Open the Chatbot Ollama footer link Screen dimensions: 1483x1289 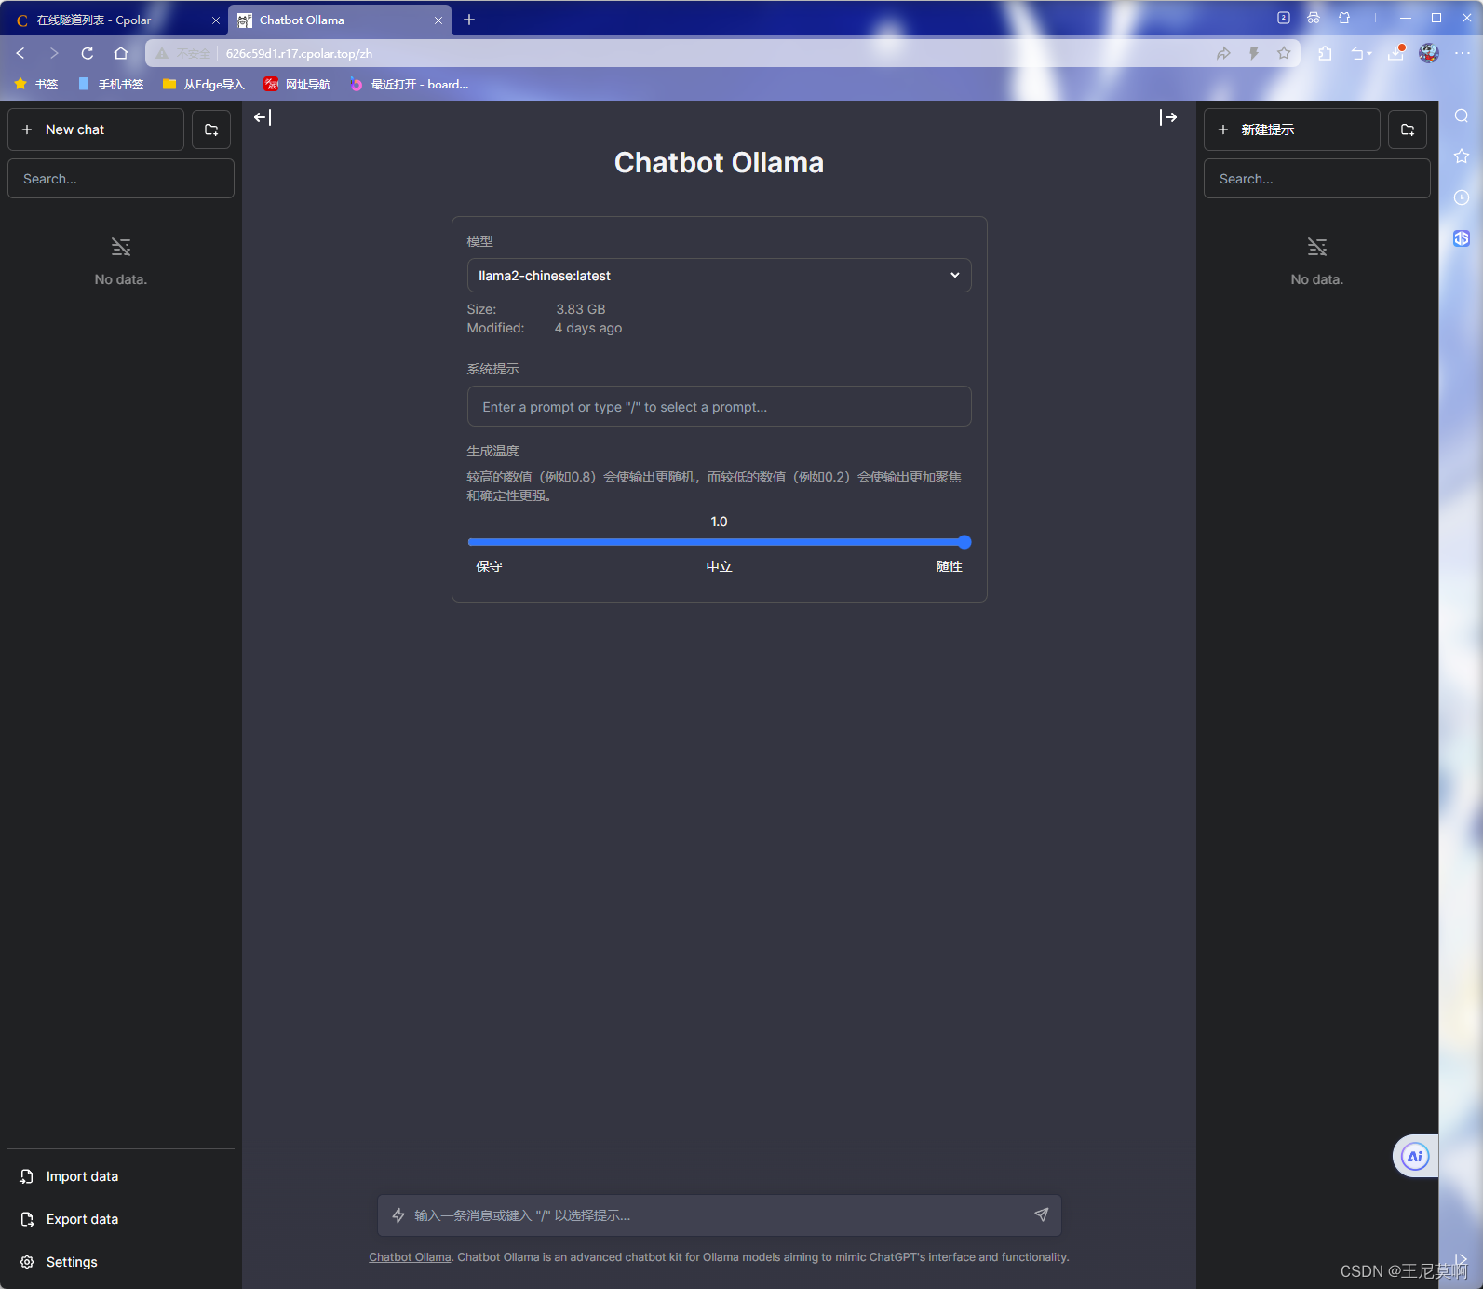pyautogui.click(x=410, y=1257)
